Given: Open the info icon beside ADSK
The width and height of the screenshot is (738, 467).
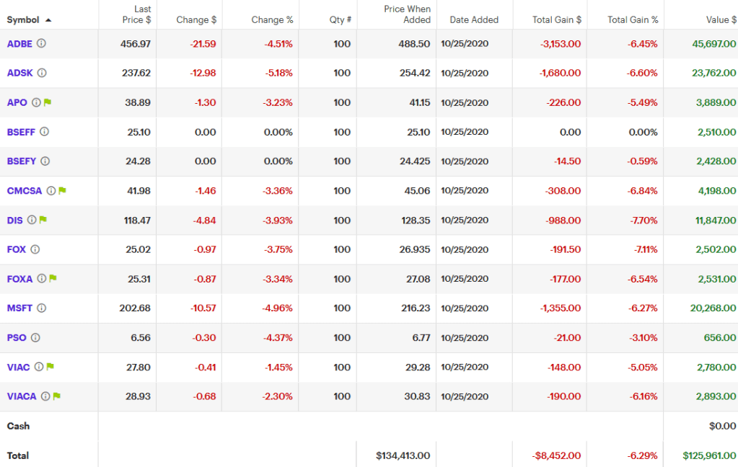Looking at the screenshot, I should (42, 73).
